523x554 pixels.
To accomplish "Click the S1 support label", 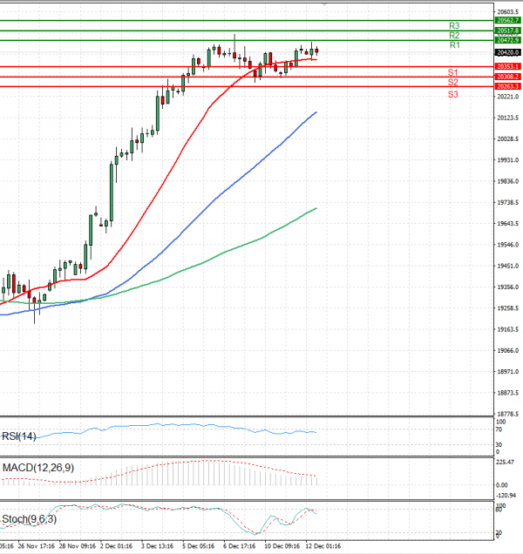I will pyautogui.click(x=452, y=72).
